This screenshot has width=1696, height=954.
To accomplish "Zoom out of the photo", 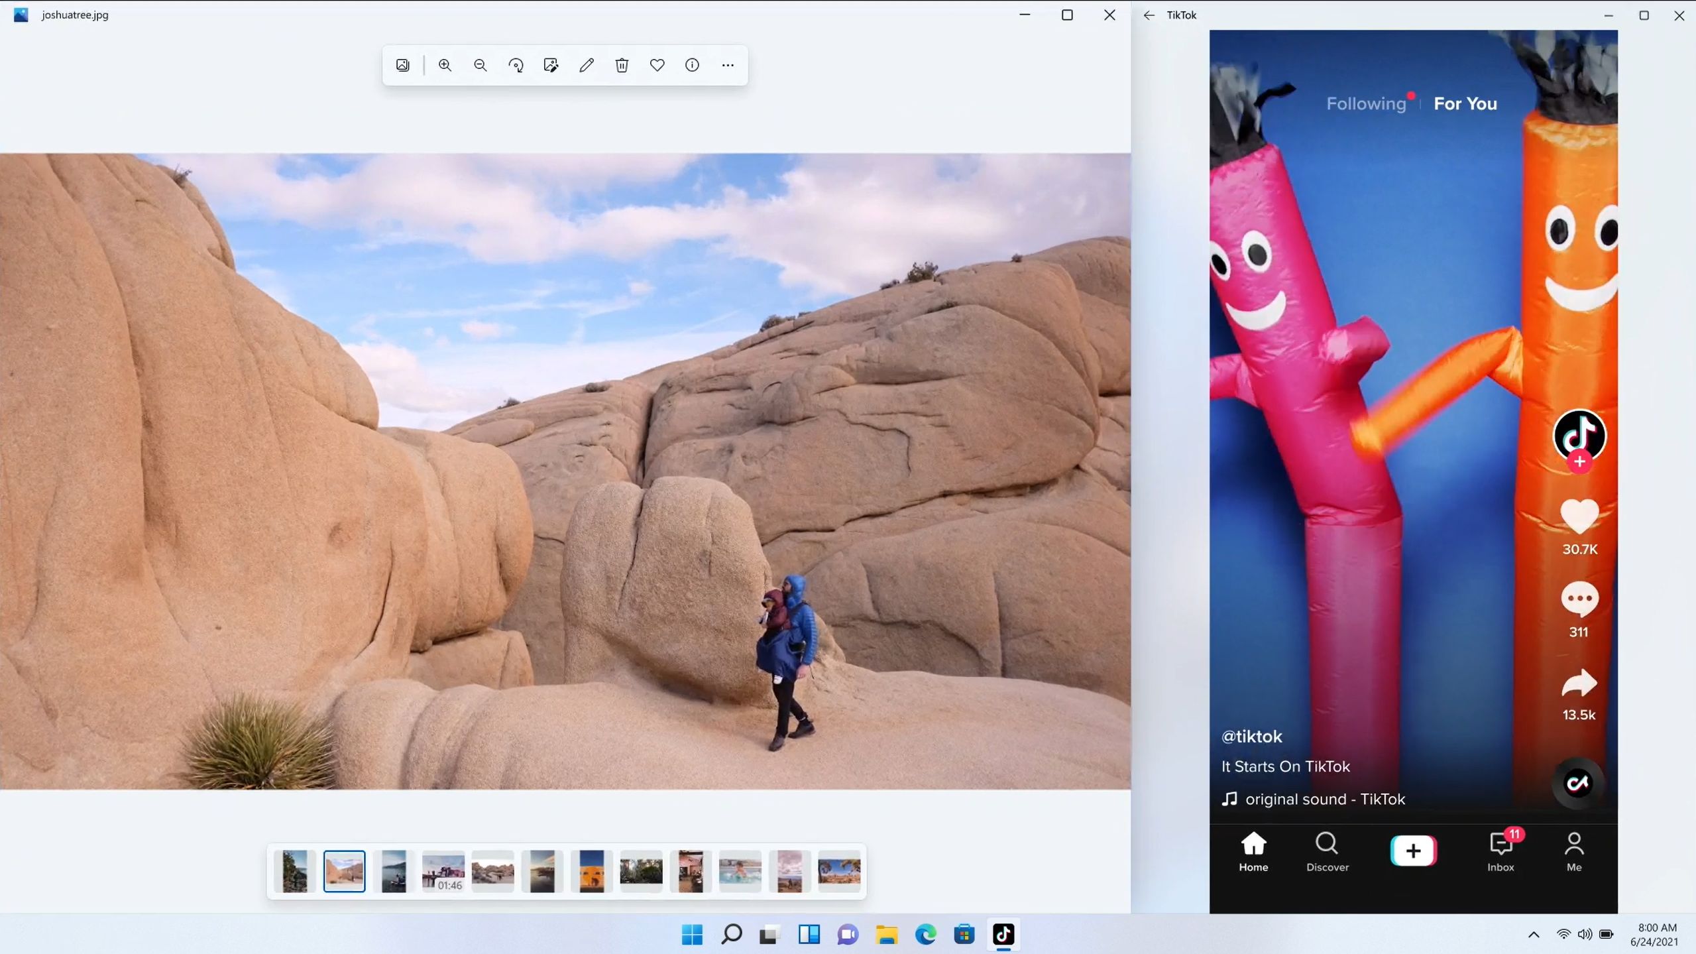I will coord(480,65).
